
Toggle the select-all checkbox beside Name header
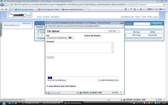coord(38,32)
